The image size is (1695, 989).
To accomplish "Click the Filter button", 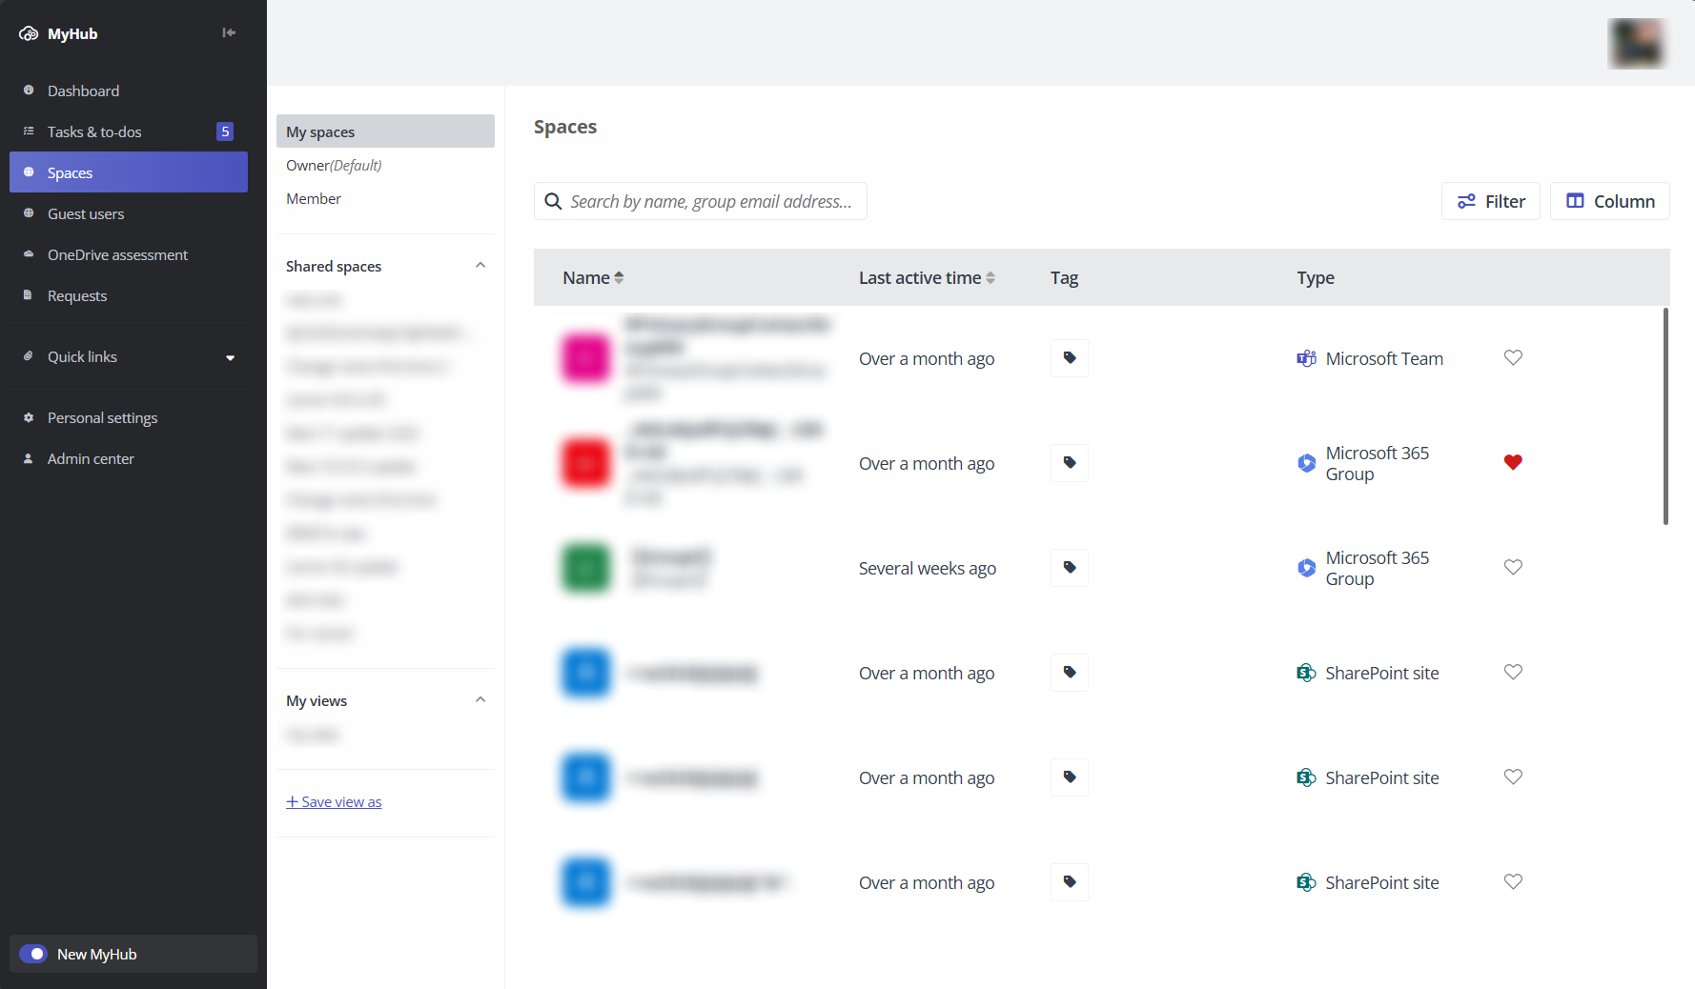I will point(1490,201).
